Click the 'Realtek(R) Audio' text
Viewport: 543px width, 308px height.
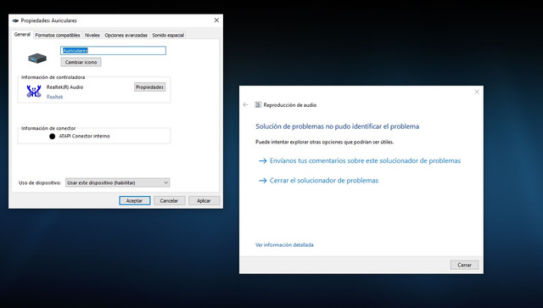(64, 87)
